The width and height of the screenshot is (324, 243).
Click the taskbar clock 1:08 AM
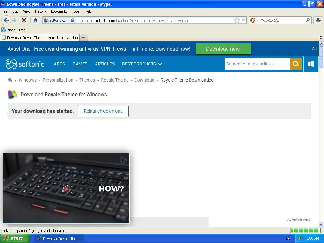312,239
